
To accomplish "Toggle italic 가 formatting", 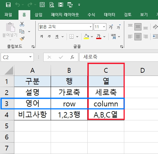I will (49, 37).
